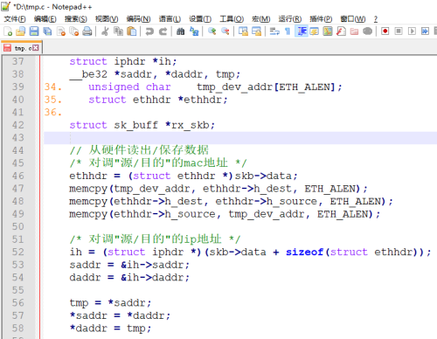Select the tmp.c document tab
Viewport: 437px width, 339px height.
[22, 48]
